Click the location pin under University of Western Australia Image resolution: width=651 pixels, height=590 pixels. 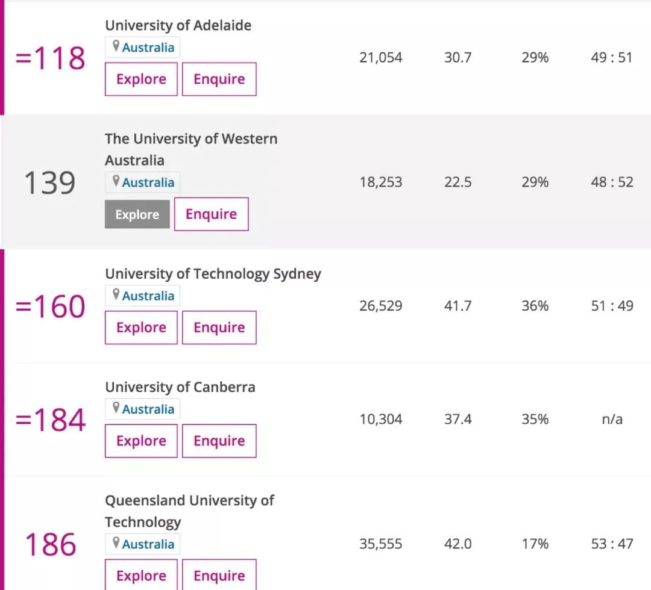click(x=116, y=181)
